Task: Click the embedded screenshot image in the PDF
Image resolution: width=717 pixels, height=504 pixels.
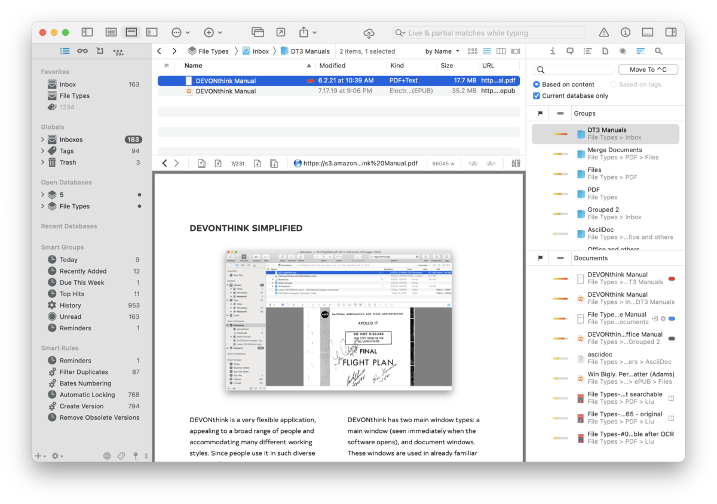Action: 339,321
